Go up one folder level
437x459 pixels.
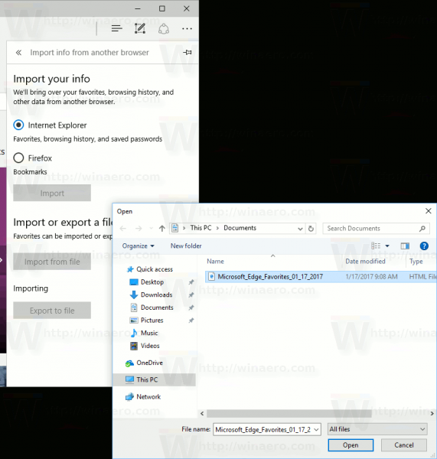coord(162,228)
